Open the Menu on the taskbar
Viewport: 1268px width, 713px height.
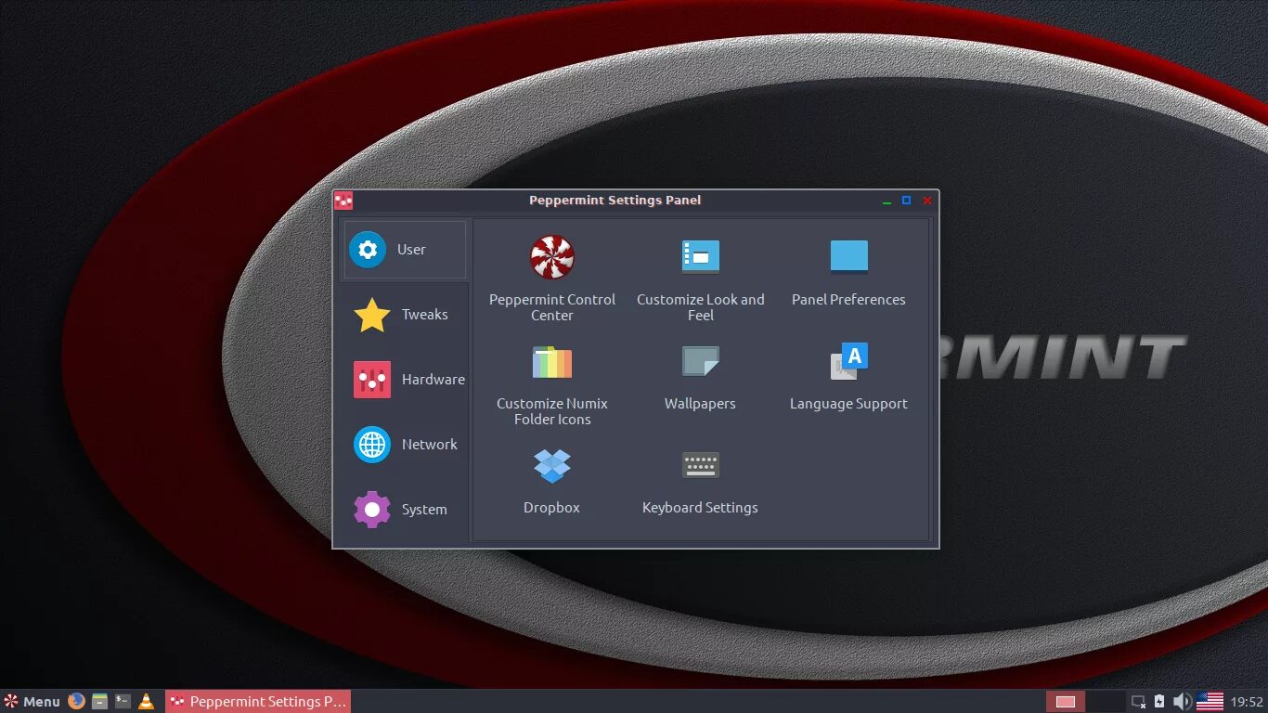click(31, 701)
